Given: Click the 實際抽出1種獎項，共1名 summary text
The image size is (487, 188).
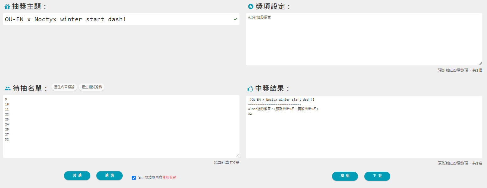Looking at the screenshot, I should click(460, 163).
